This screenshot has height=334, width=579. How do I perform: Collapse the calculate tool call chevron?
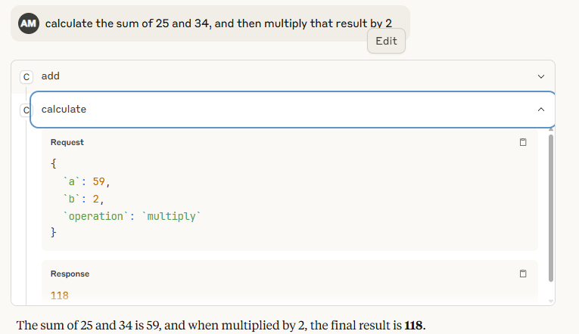pyautogui.click(x=540, y=110)
